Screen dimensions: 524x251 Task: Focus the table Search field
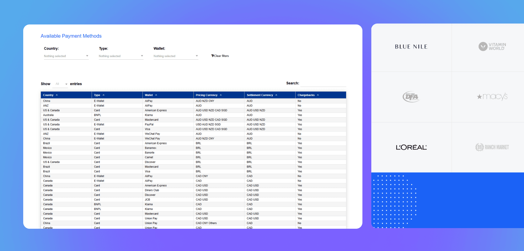coord(323,83)
